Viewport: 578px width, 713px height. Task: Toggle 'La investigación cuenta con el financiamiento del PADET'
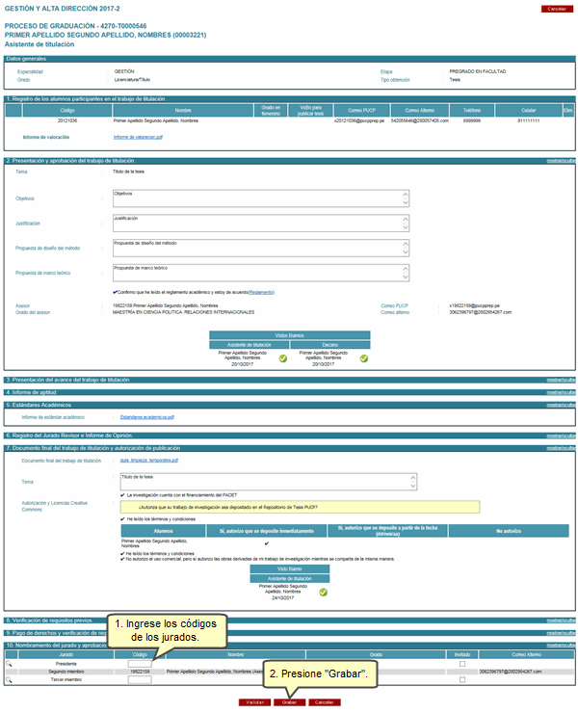coord(122,494)
